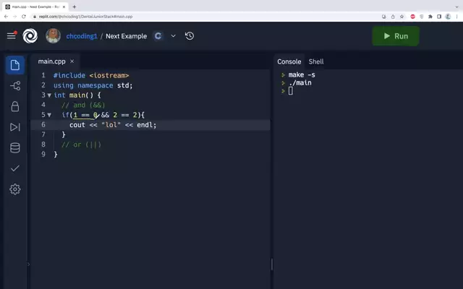This screenshot has height=289, width=463.
Task: Click the console input cursor
Action: (291, 91)
